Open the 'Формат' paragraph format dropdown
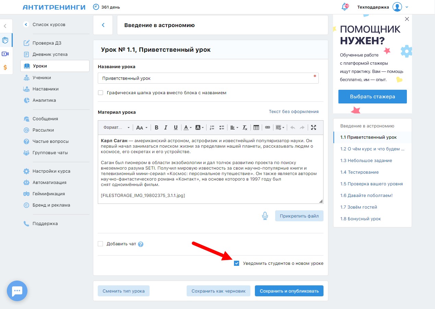The height and width of the screenshot is (309, 435). pyautogui.click(x=117, y=127)
